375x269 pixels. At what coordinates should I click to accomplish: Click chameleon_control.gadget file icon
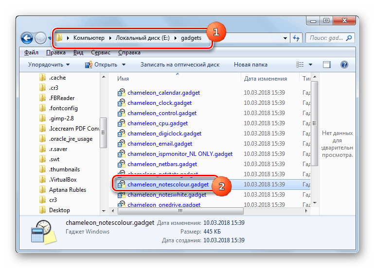coord(122,113)
